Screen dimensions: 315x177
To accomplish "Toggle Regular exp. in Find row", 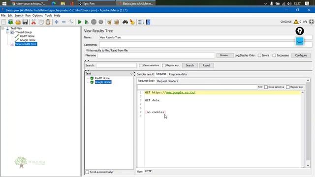I will pos(287,87).
